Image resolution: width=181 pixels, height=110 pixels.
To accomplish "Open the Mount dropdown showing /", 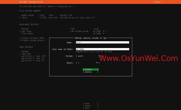I will coord(88,63).
